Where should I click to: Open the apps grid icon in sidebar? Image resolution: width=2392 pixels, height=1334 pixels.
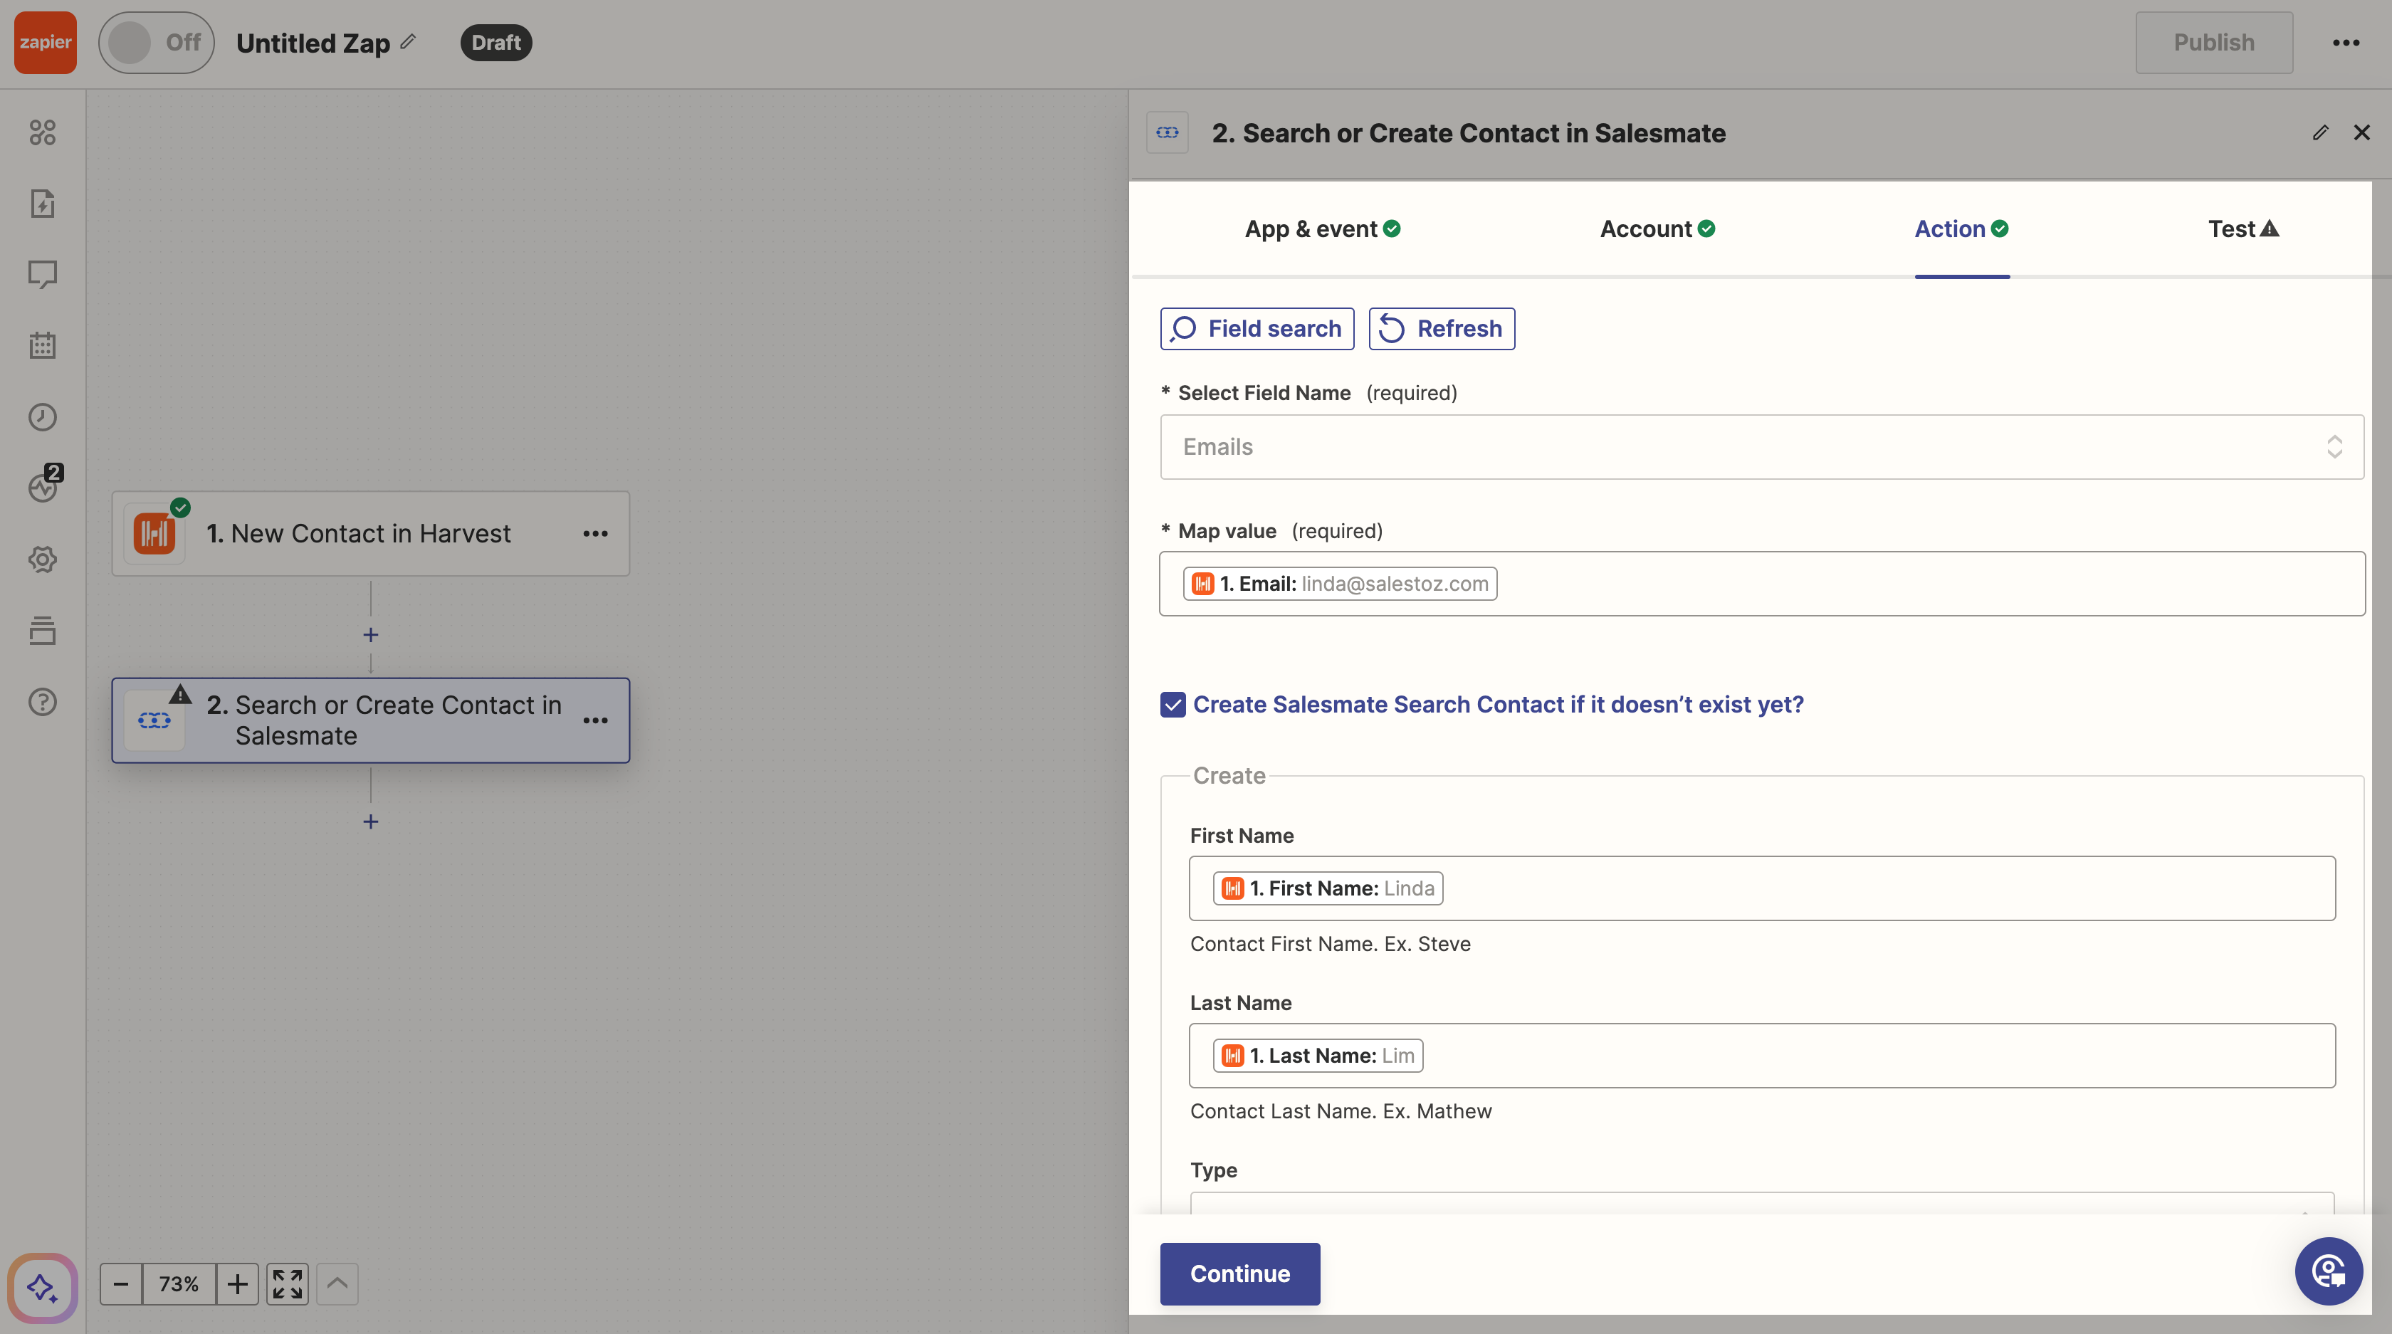[43, 132]
